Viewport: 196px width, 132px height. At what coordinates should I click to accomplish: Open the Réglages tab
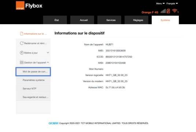[136, 20]
